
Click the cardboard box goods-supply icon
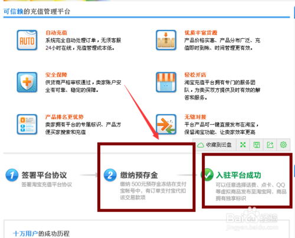(166, 40)
